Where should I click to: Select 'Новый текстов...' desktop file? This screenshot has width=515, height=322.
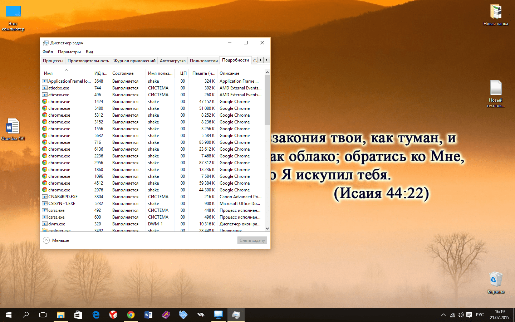click(x=496, y=94)
